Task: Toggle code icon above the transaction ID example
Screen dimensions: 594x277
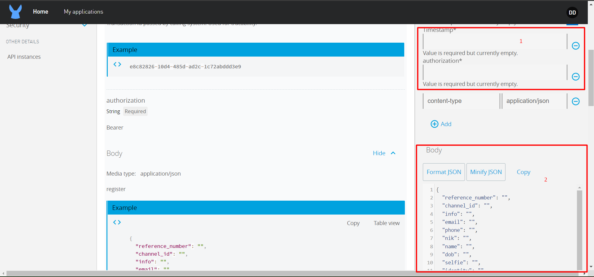Action: pos(117,64)
